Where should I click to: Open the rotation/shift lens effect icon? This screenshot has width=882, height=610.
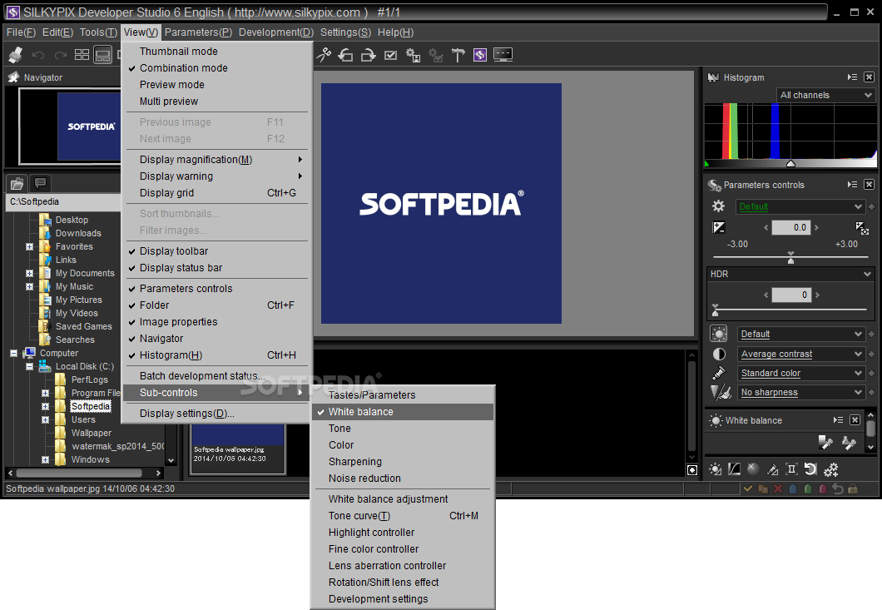point(810,469)
